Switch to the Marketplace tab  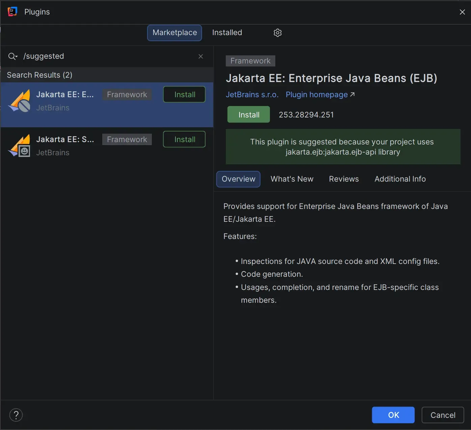click(174, 33)
